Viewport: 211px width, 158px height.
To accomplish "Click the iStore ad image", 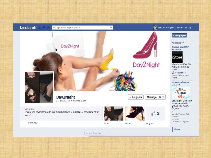I will click(x=177, y=57).
